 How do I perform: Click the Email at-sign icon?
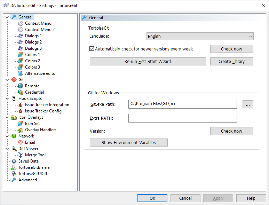[21, 142]
